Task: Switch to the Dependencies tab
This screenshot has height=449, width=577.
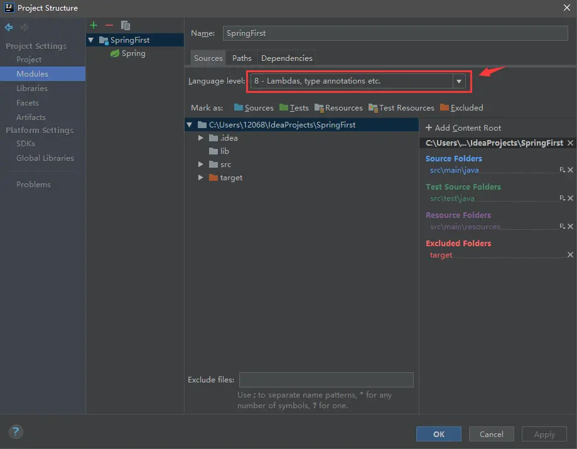Action: 287,58
